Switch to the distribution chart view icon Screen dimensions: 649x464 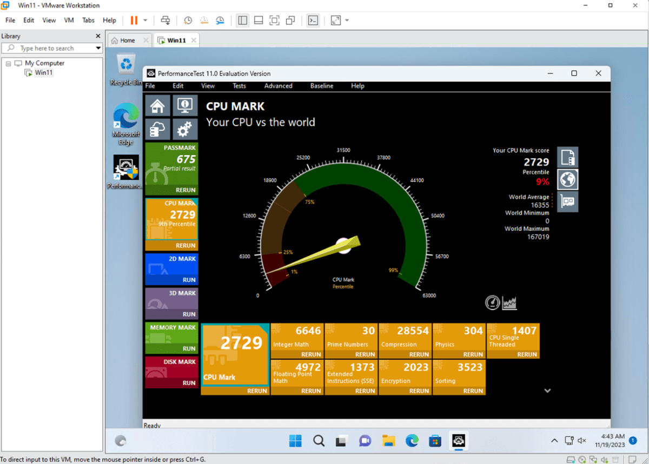click(509, 302)
